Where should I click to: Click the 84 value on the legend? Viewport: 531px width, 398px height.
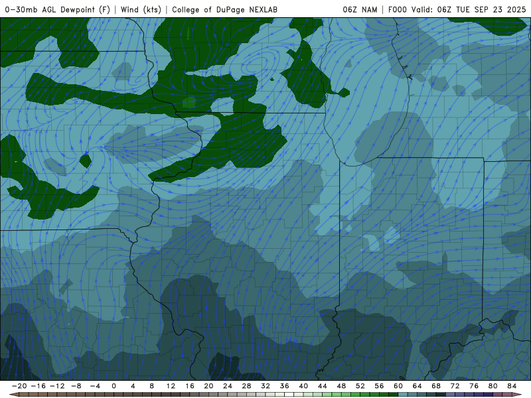tap(512, 386)
